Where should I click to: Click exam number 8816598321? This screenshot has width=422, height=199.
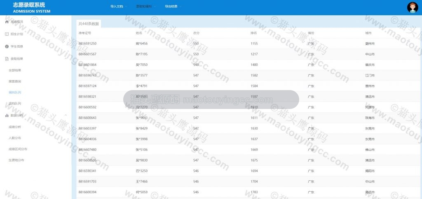[x=87, y=97]
